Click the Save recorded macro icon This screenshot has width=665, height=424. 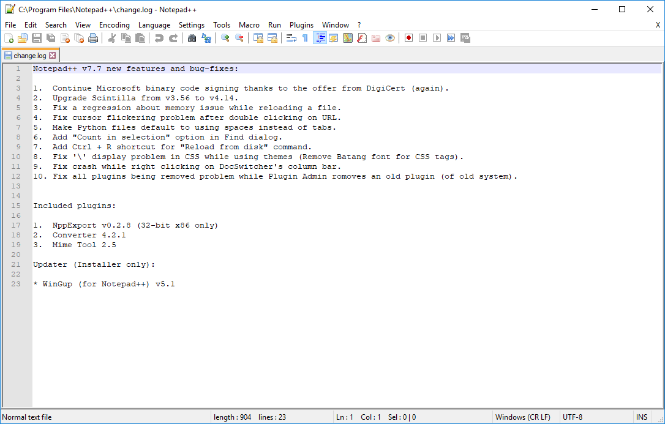tap(465, 38)
